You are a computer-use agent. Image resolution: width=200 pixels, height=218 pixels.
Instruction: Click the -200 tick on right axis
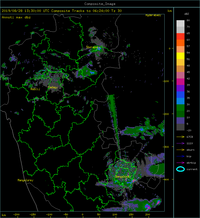(166, 114)
